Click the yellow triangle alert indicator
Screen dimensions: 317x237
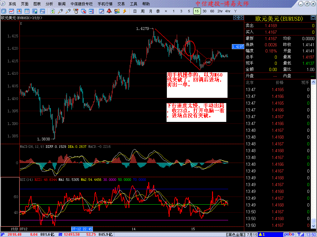coord(260,235)
